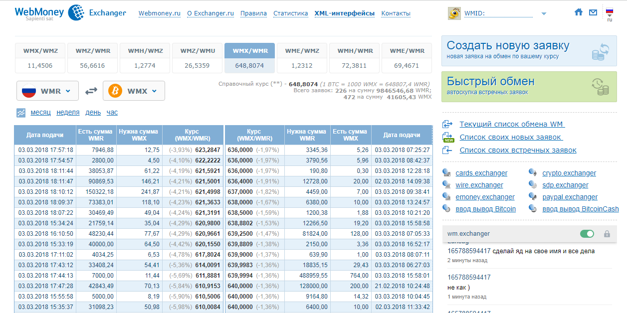This screenshot has width=627, height=313.
Task: Click coin icon beside sdp.exchanger
Action: coord(533,185)
